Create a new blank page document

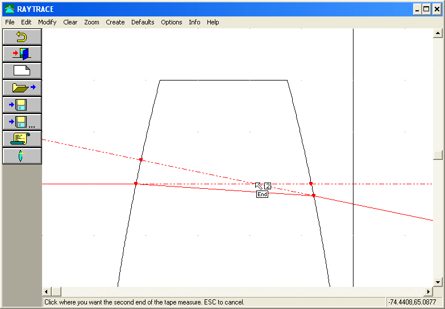[22, 71]
